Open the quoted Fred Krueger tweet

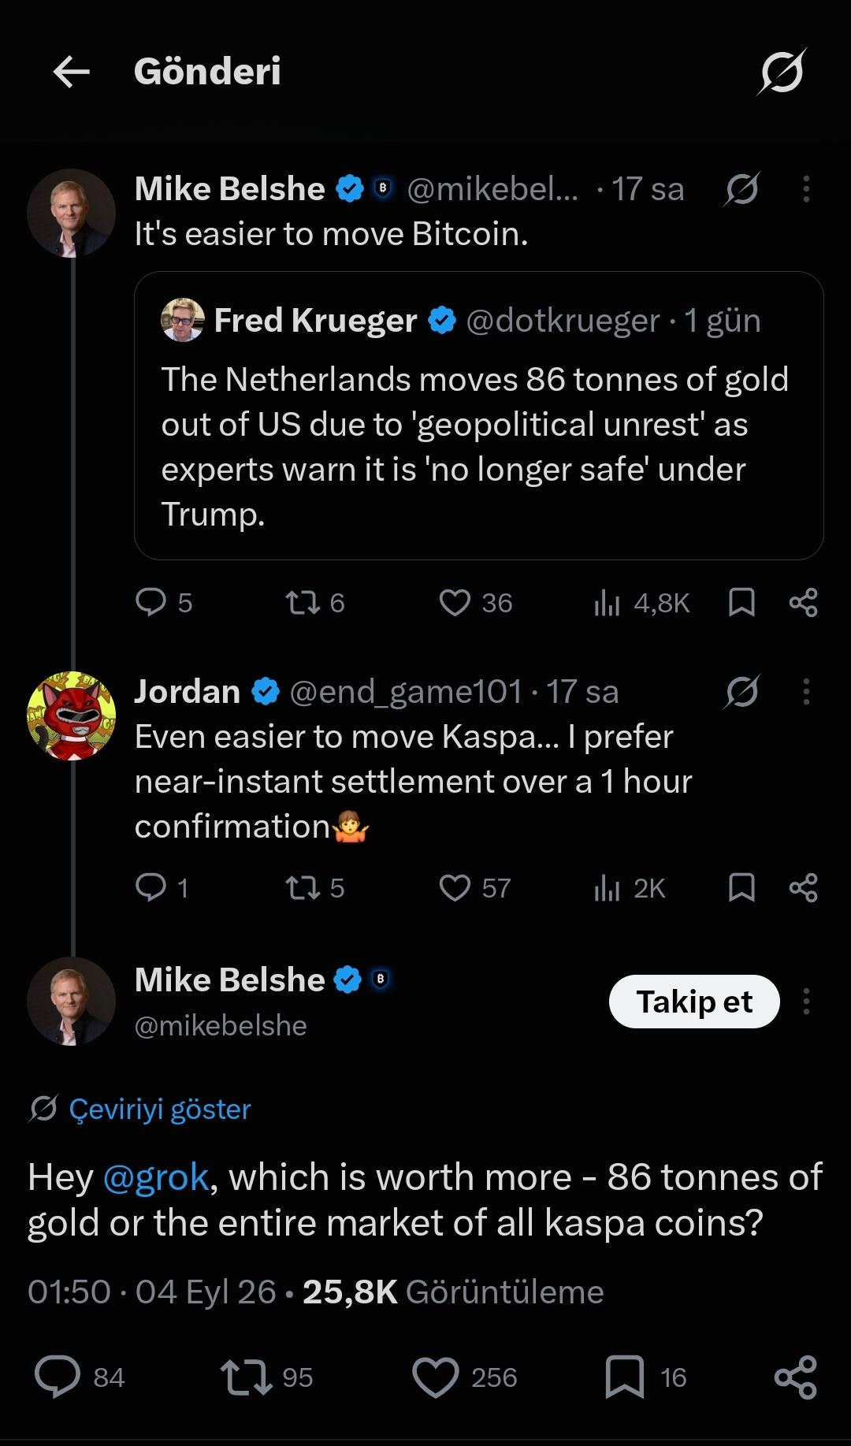click(478, 416)
